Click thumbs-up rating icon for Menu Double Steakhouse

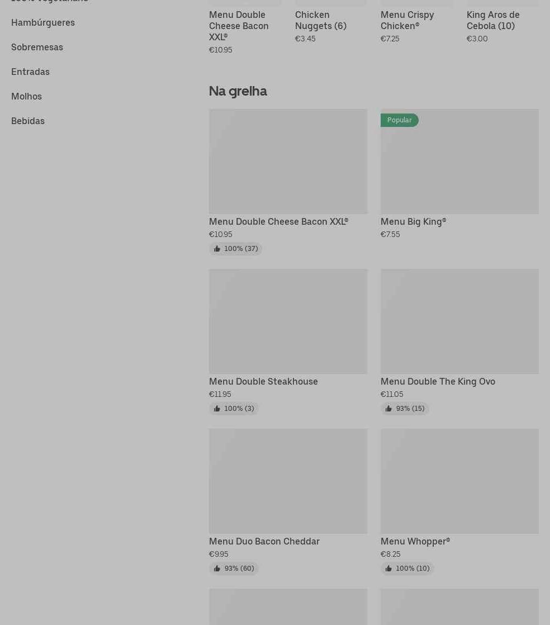pyautogui.click(x=217, y=409)
